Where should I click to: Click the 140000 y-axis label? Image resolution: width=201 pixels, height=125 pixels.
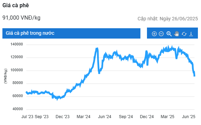click(x=17, y=44)
